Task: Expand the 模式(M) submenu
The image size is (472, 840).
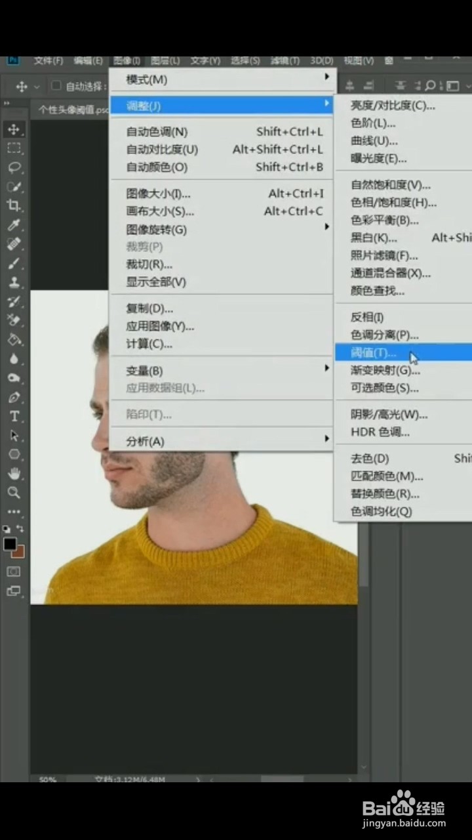Action: (223, 79)
